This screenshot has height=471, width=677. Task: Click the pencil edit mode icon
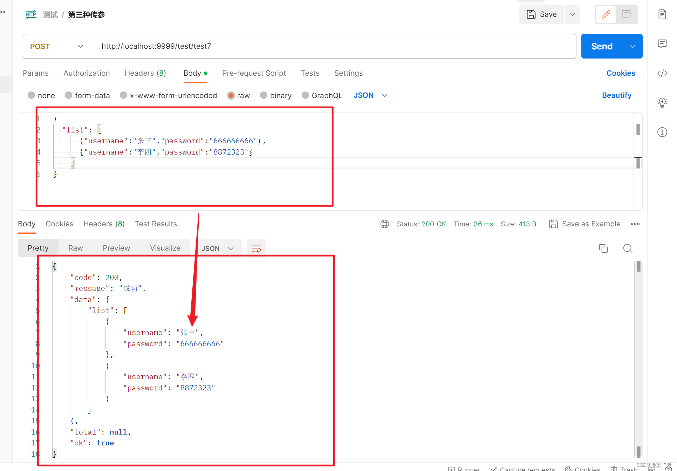tap(606, 14)
